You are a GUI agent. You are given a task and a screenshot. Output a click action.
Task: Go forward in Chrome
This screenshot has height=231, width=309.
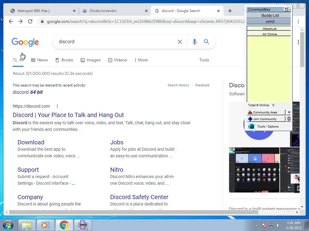tap(21, 21)
